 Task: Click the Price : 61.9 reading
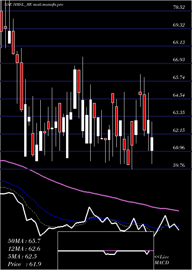(25, 264)
